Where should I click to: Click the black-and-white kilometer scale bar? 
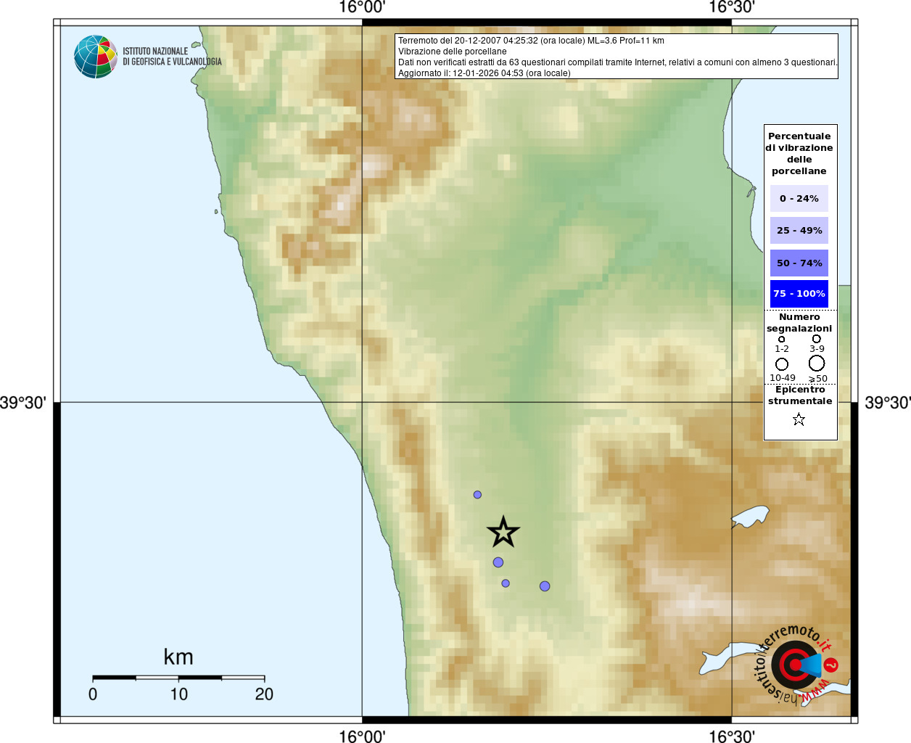tap(178, 678)
